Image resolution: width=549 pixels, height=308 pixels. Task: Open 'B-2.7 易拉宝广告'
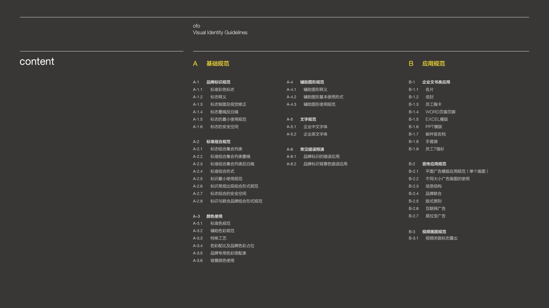click(x=427, y=216)
